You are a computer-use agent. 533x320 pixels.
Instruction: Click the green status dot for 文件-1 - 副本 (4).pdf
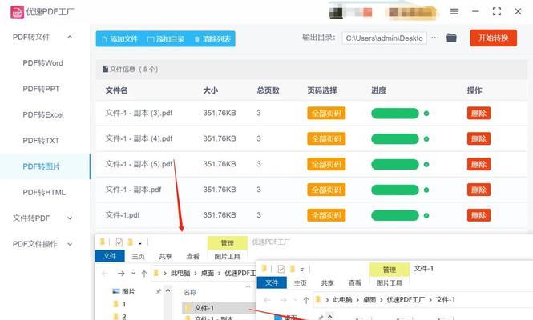pos(426,138)
